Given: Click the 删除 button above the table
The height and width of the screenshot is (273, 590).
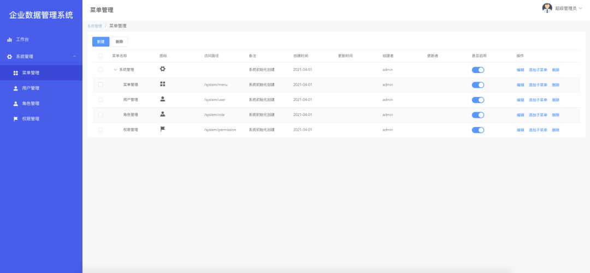Looking at the screenshot, I should click(119, 41).
